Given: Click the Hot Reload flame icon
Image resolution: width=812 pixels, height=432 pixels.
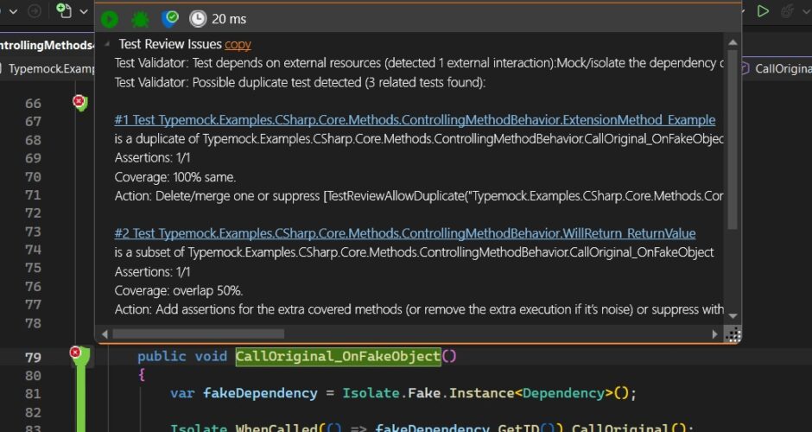Looking at the screenshot, I should (787, 11).
